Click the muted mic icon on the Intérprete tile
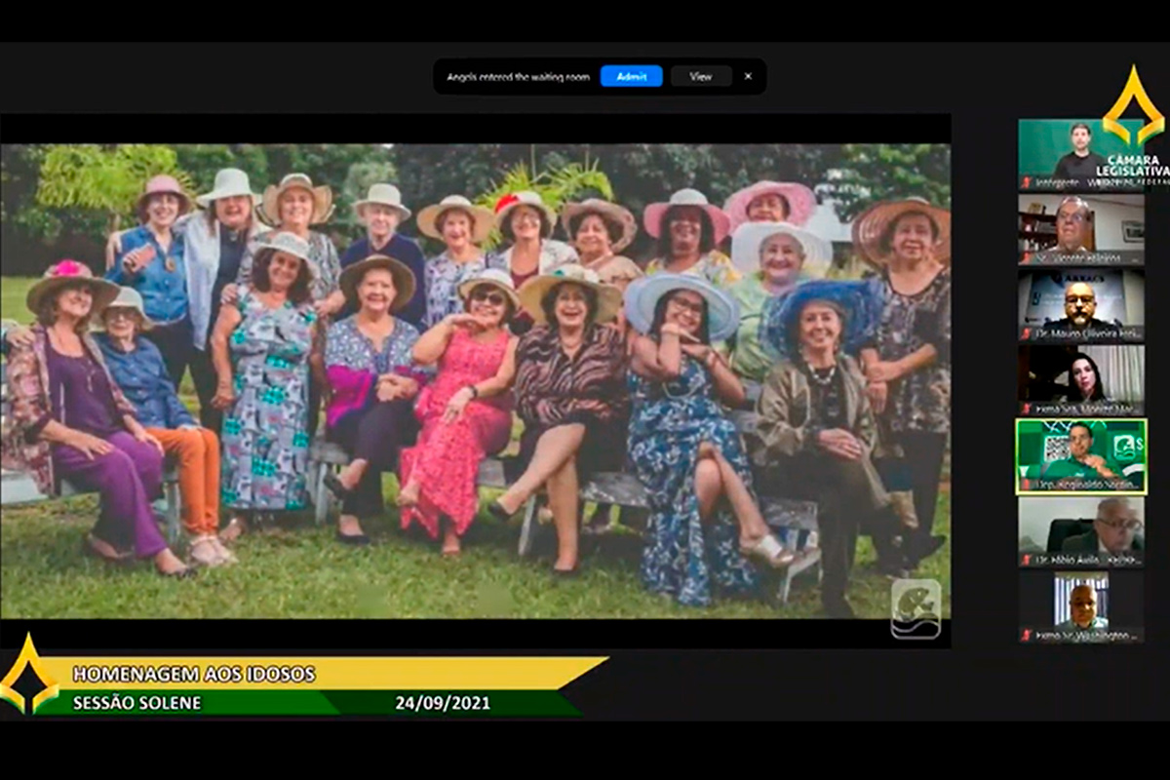The width and height of the screenshot is (1170, 780). [1026, 182]
